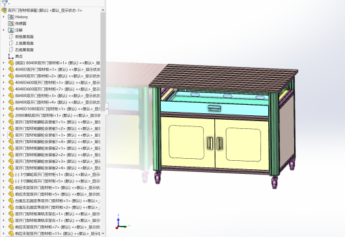Click the feature tree scrollbar up arrow

103,10
